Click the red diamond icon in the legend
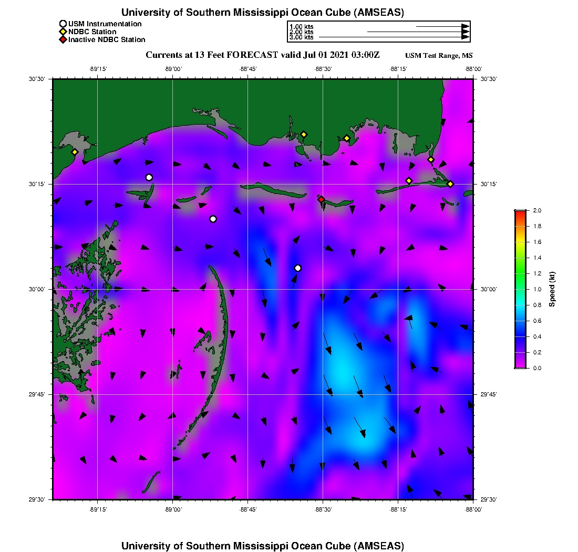Image resolution: width=578 pixels, height=552 pixels. click(x=63, y=39)
